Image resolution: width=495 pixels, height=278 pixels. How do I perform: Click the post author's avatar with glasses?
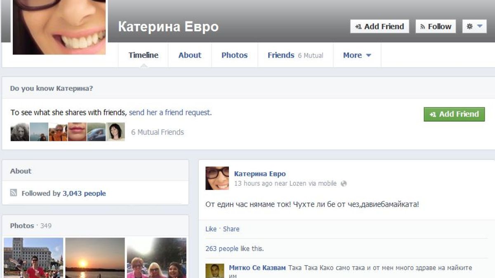pos(217,178)
